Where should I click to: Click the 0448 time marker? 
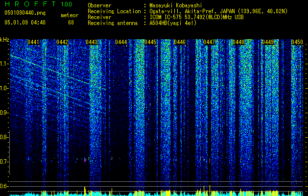point(238,42)
